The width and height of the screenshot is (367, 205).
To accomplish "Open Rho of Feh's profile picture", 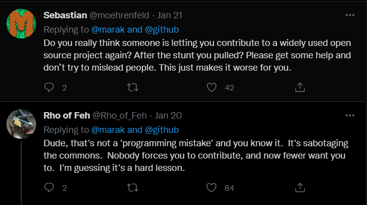I will [x=21, y=123].
